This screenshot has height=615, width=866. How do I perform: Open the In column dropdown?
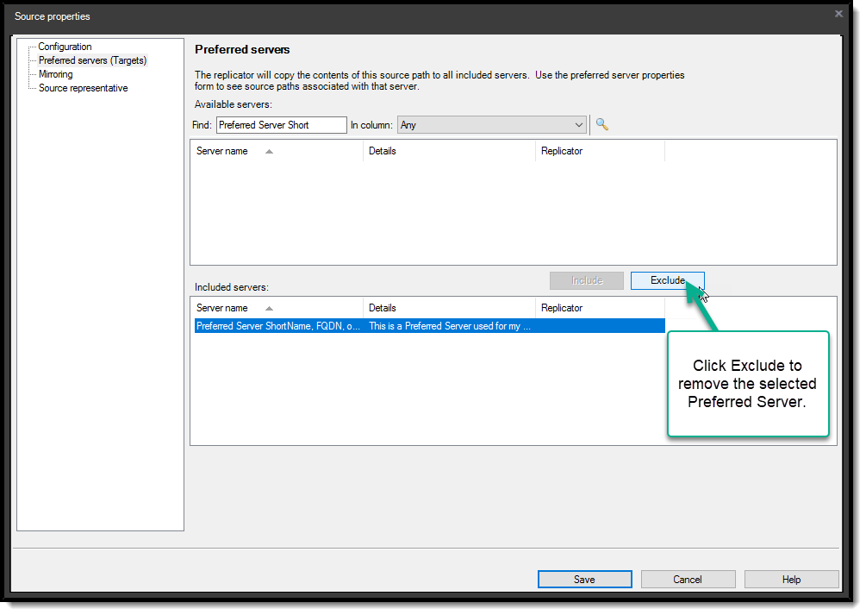coord(491,124)
